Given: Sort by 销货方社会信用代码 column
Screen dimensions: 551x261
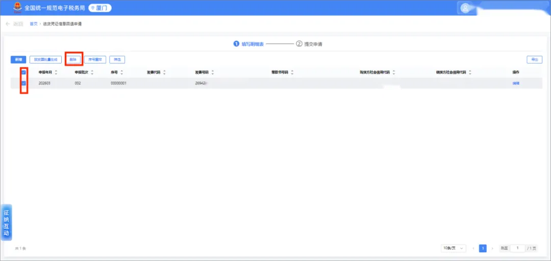Looking at the screenshot, I should click(470, 72).
